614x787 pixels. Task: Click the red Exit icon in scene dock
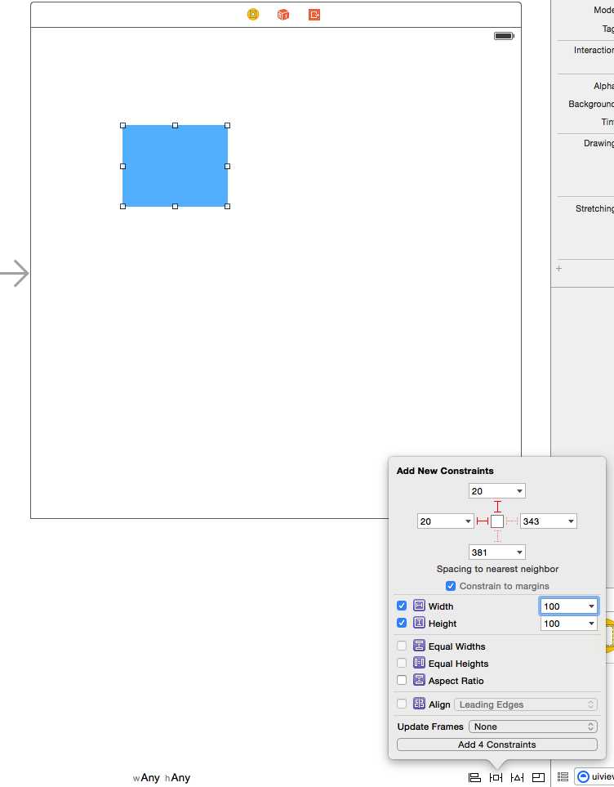(314, 15)
